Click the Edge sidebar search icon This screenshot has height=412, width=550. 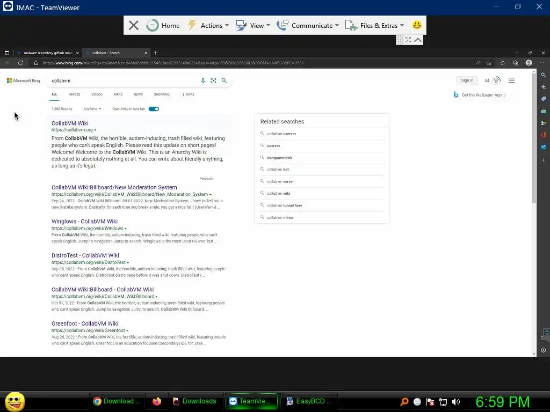pos(544,75)
